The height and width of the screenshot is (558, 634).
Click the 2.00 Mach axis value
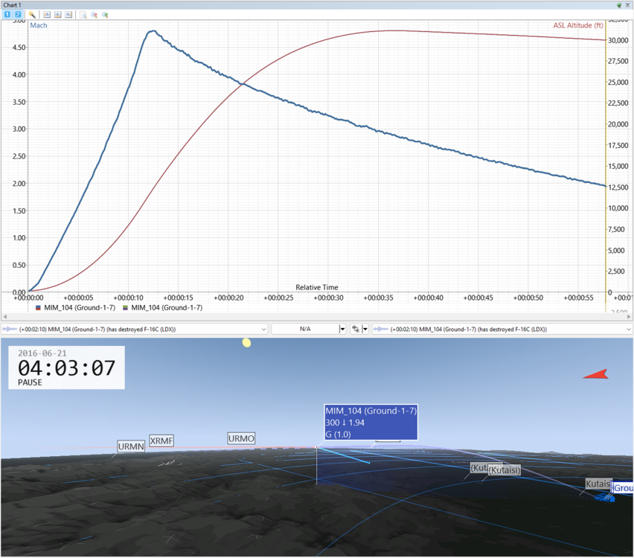click(x=19, y=184)
